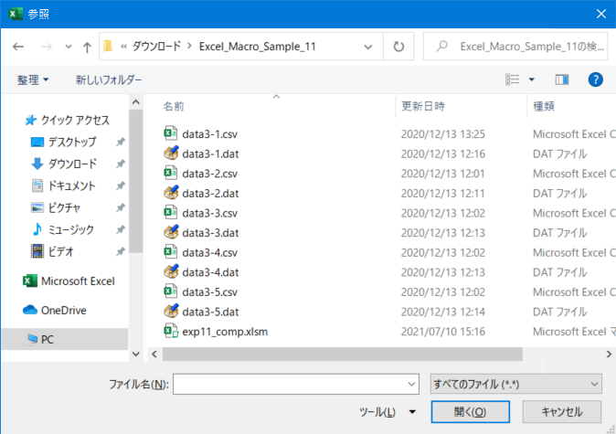616x434 pixels.
Task: Select the data3-2.dat file icon
Action: pyautogui.click(x=171, y=193)
